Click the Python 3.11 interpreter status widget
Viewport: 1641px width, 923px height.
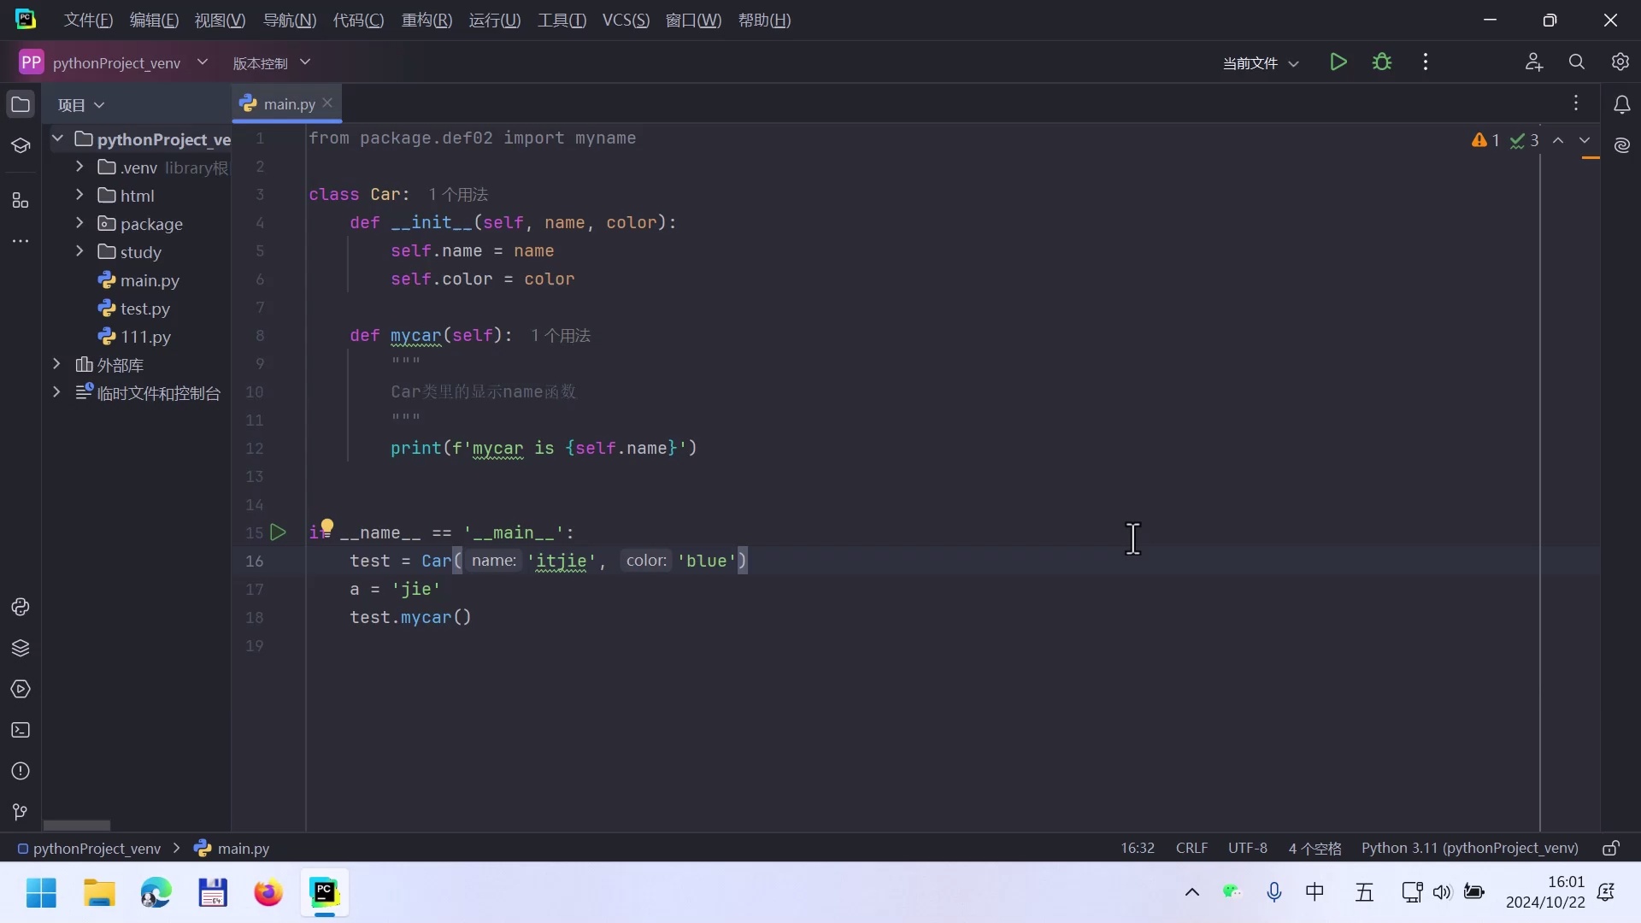coord(1469,849)
